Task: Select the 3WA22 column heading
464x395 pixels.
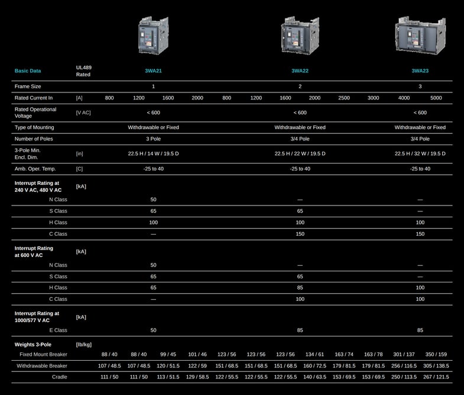Action: point(300,71)
